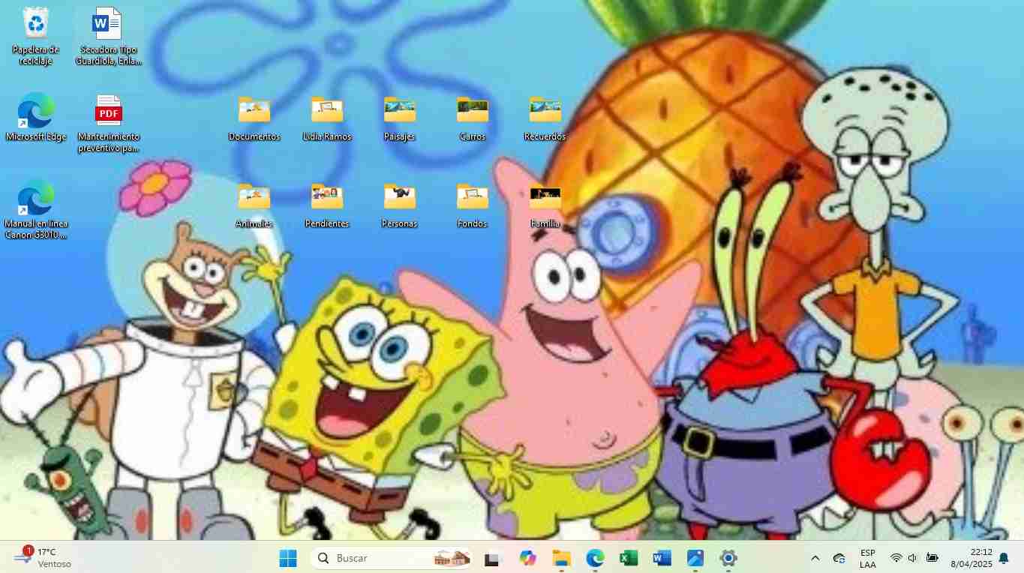1024x573 pixels.
Task: Open the weather widget showing 17°C Ventoso
Action: pos(43,558)
